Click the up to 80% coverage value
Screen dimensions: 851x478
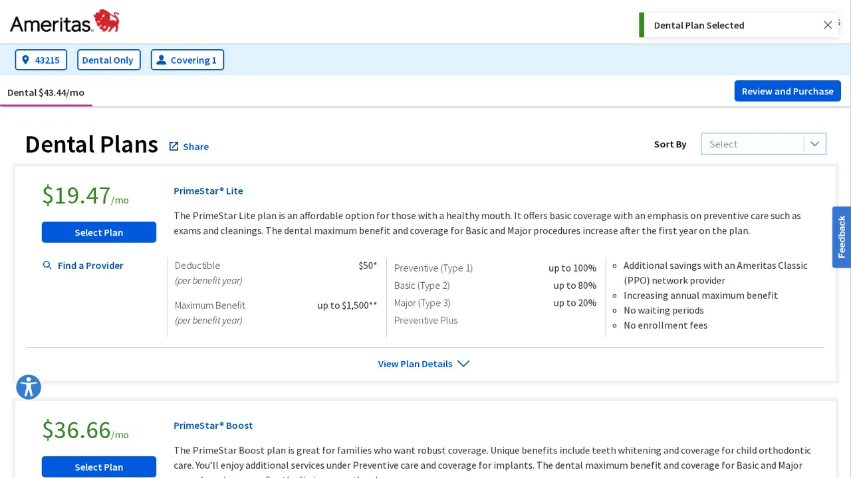pyautogui.click(x=575, y=285)
